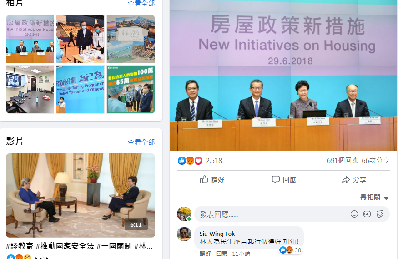Open 查看全部 link in the 相片 section
The image size is (398, 259).
click(141, 3)
